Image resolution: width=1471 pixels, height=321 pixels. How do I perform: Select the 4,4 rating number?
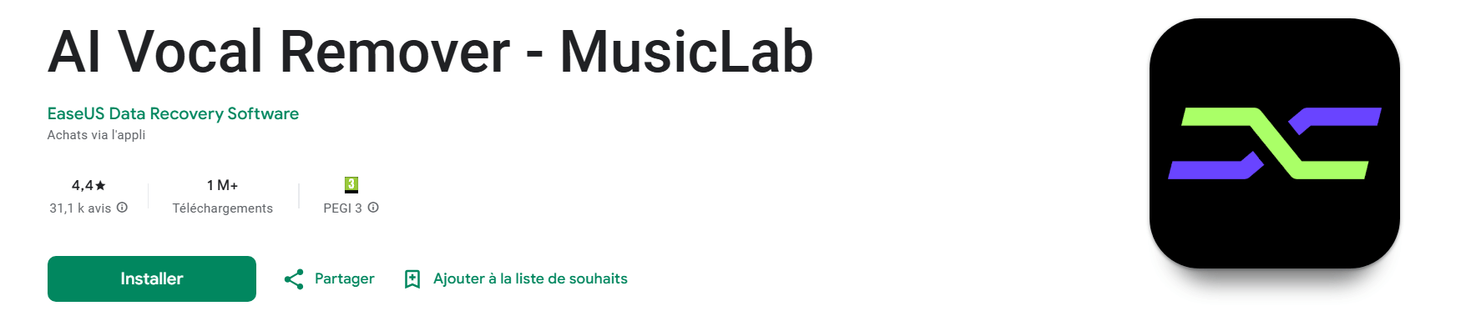[82, 185]
